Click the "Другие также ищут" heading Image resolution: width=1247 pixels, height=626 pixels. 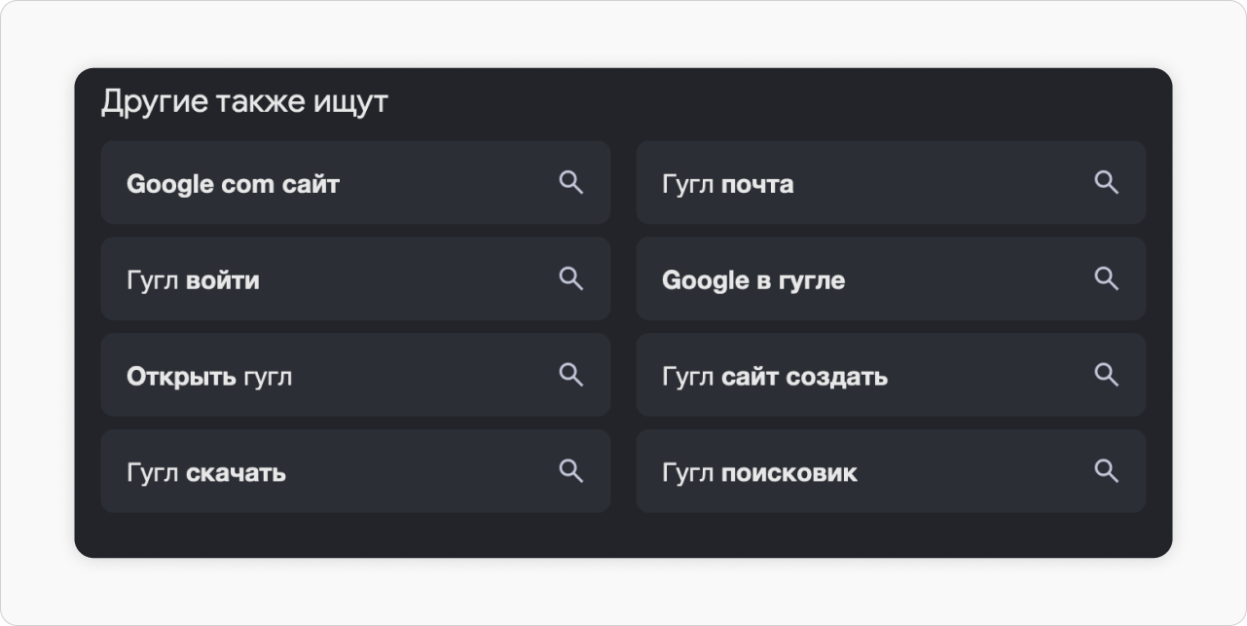pos(244,102)
